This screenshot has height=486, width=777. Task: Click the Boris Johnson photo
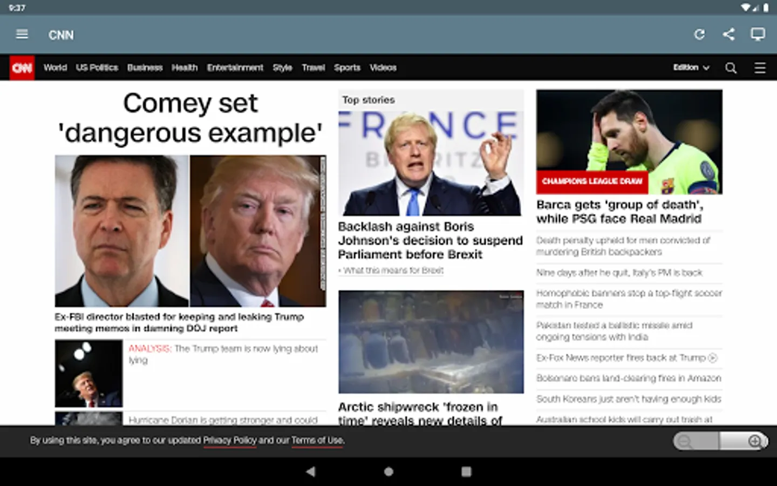click(x=431, y=163)
